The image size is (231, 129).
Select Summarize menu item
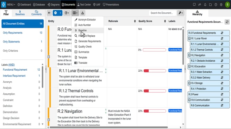click(x=88, y=52)
